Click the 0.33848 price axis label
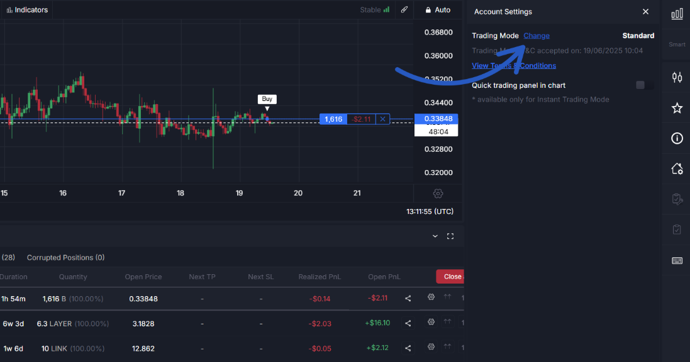The height and width of the screenshot is (362, 690). [x=436, y=119]
